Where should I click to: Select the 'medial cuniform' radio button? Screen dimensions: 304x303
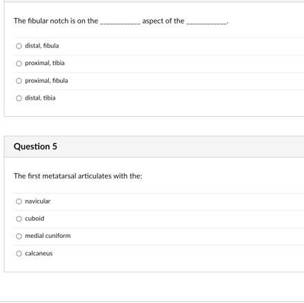(x=19, y=236)
